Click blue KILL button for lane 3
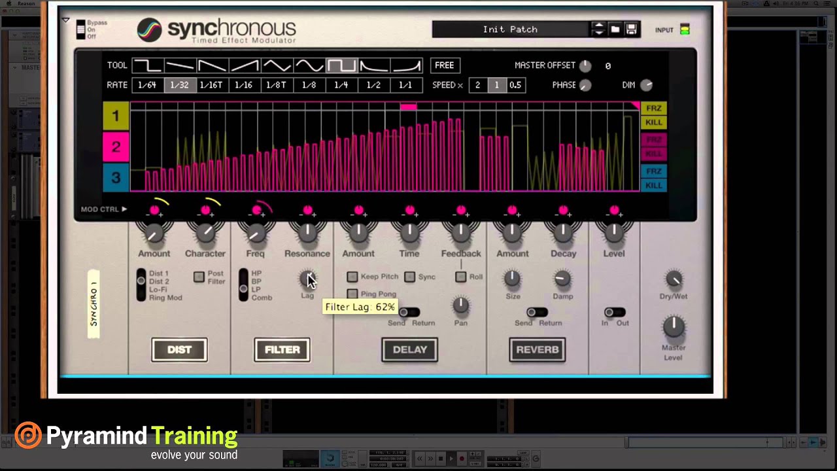 654,185
